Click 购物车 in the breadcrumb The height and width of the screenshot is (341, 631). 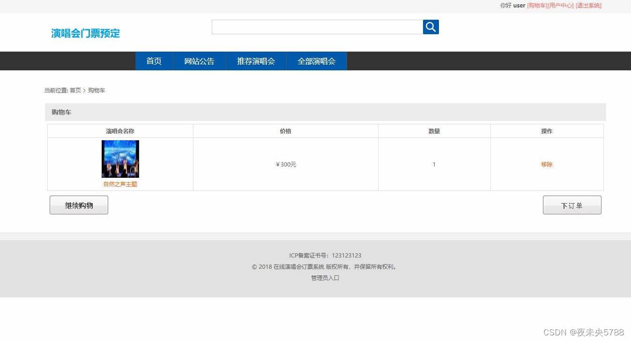tap(97, 91)
